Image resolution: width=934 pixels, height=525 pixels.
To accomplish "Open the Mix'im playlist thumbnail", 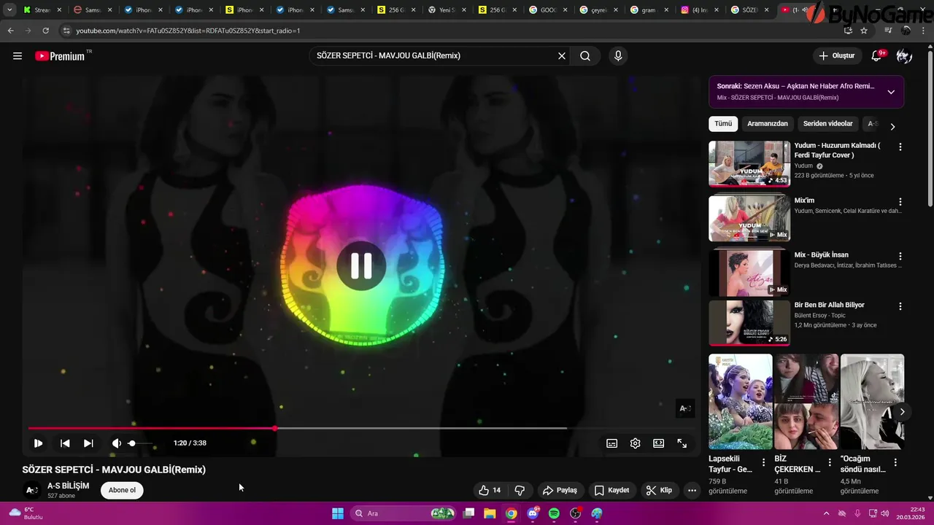I will [749, 218].
